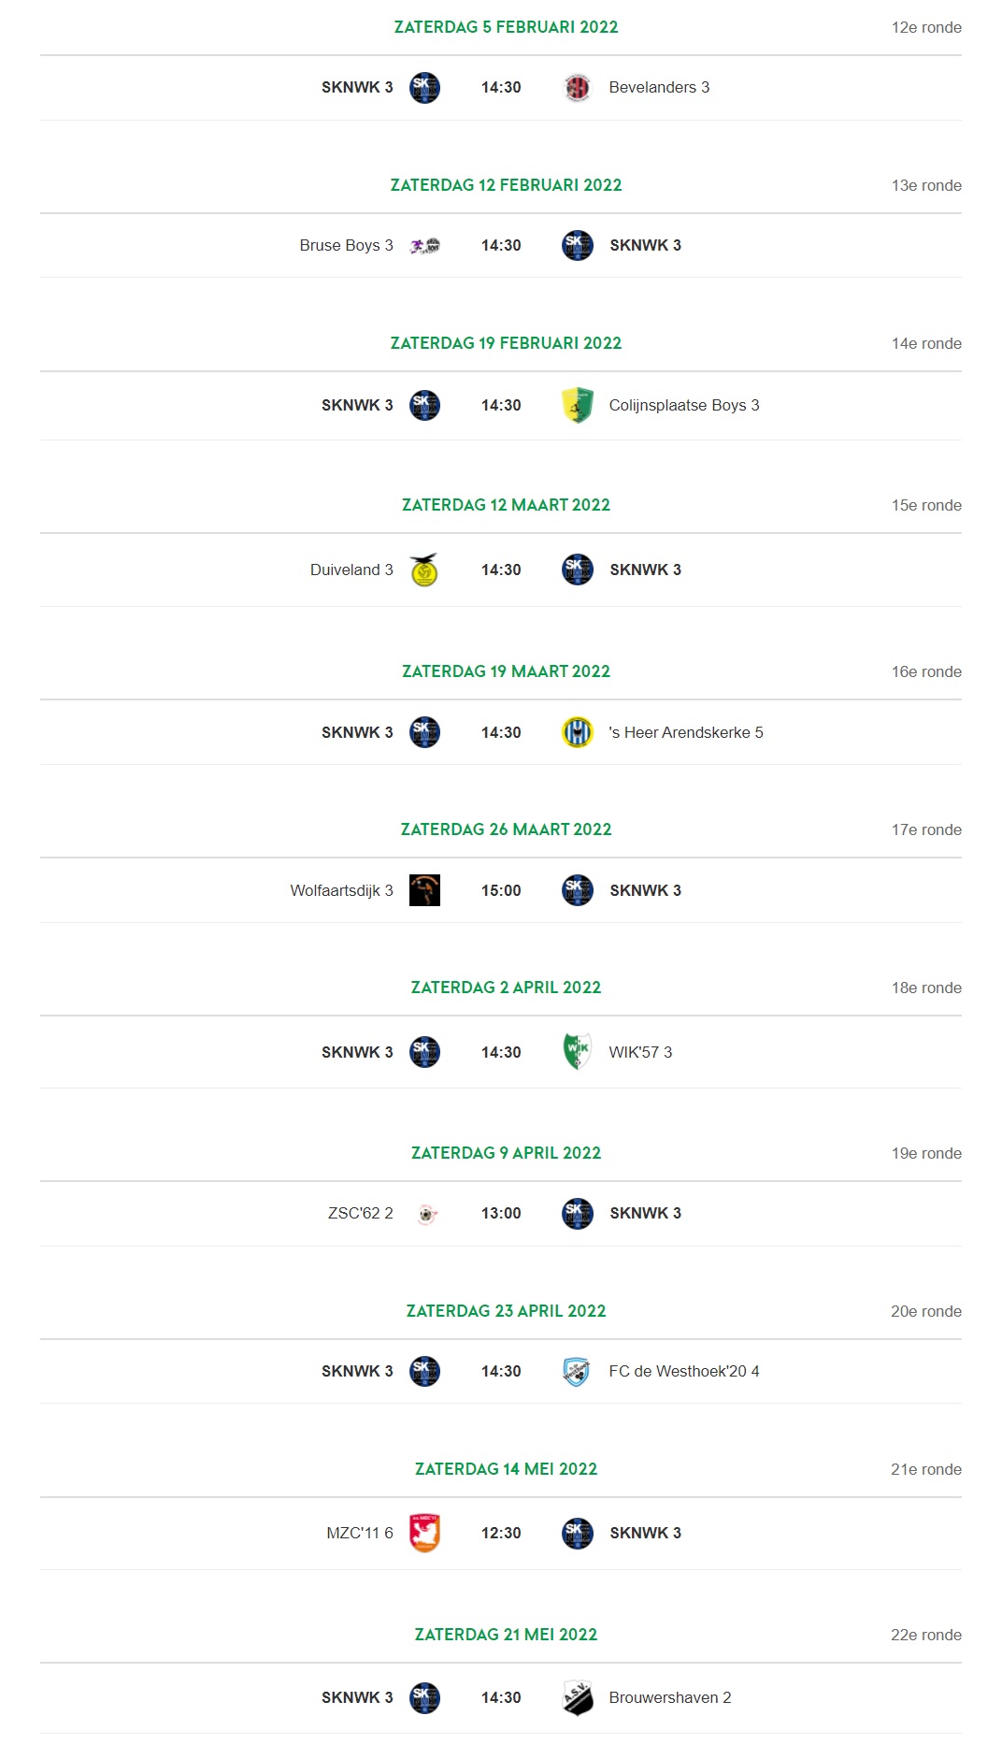Click the Bevelanders 3 club logo
The image size is (1002, 1745).
click(x=578, y=87)
